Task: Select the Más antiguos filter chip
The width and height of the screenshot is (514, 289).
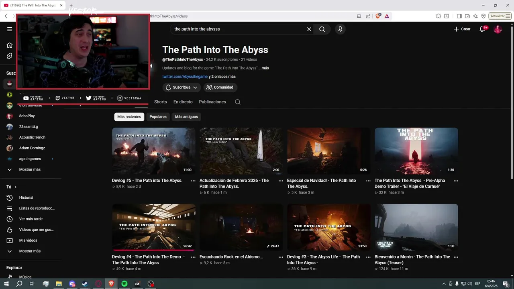Action: (186, 117)
